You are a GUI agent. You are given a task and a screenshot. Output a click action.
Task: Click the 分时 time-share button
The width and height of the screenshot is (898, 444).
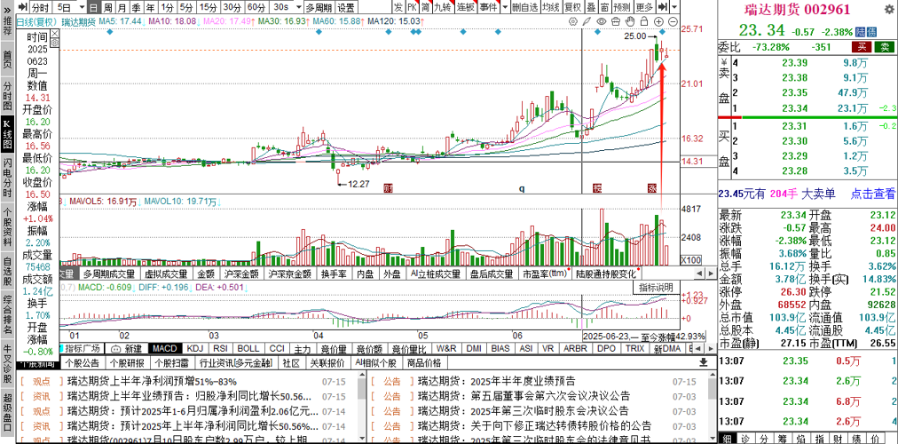[41, 7]
